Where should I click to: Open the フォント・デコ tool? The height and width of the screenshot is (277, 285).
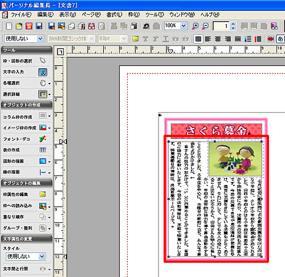click(x=43, y=139)
